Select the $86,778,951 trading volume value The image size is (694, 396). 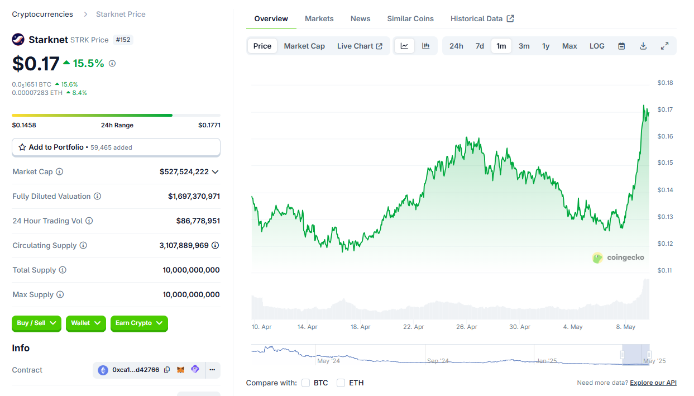point(198,221)
